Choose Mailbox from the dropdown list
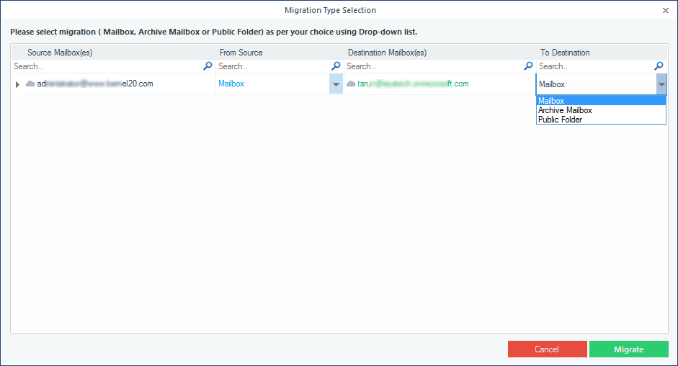 (601, 100)
